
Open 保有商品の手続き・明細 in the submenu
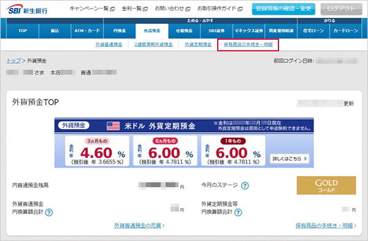point(248,45)
